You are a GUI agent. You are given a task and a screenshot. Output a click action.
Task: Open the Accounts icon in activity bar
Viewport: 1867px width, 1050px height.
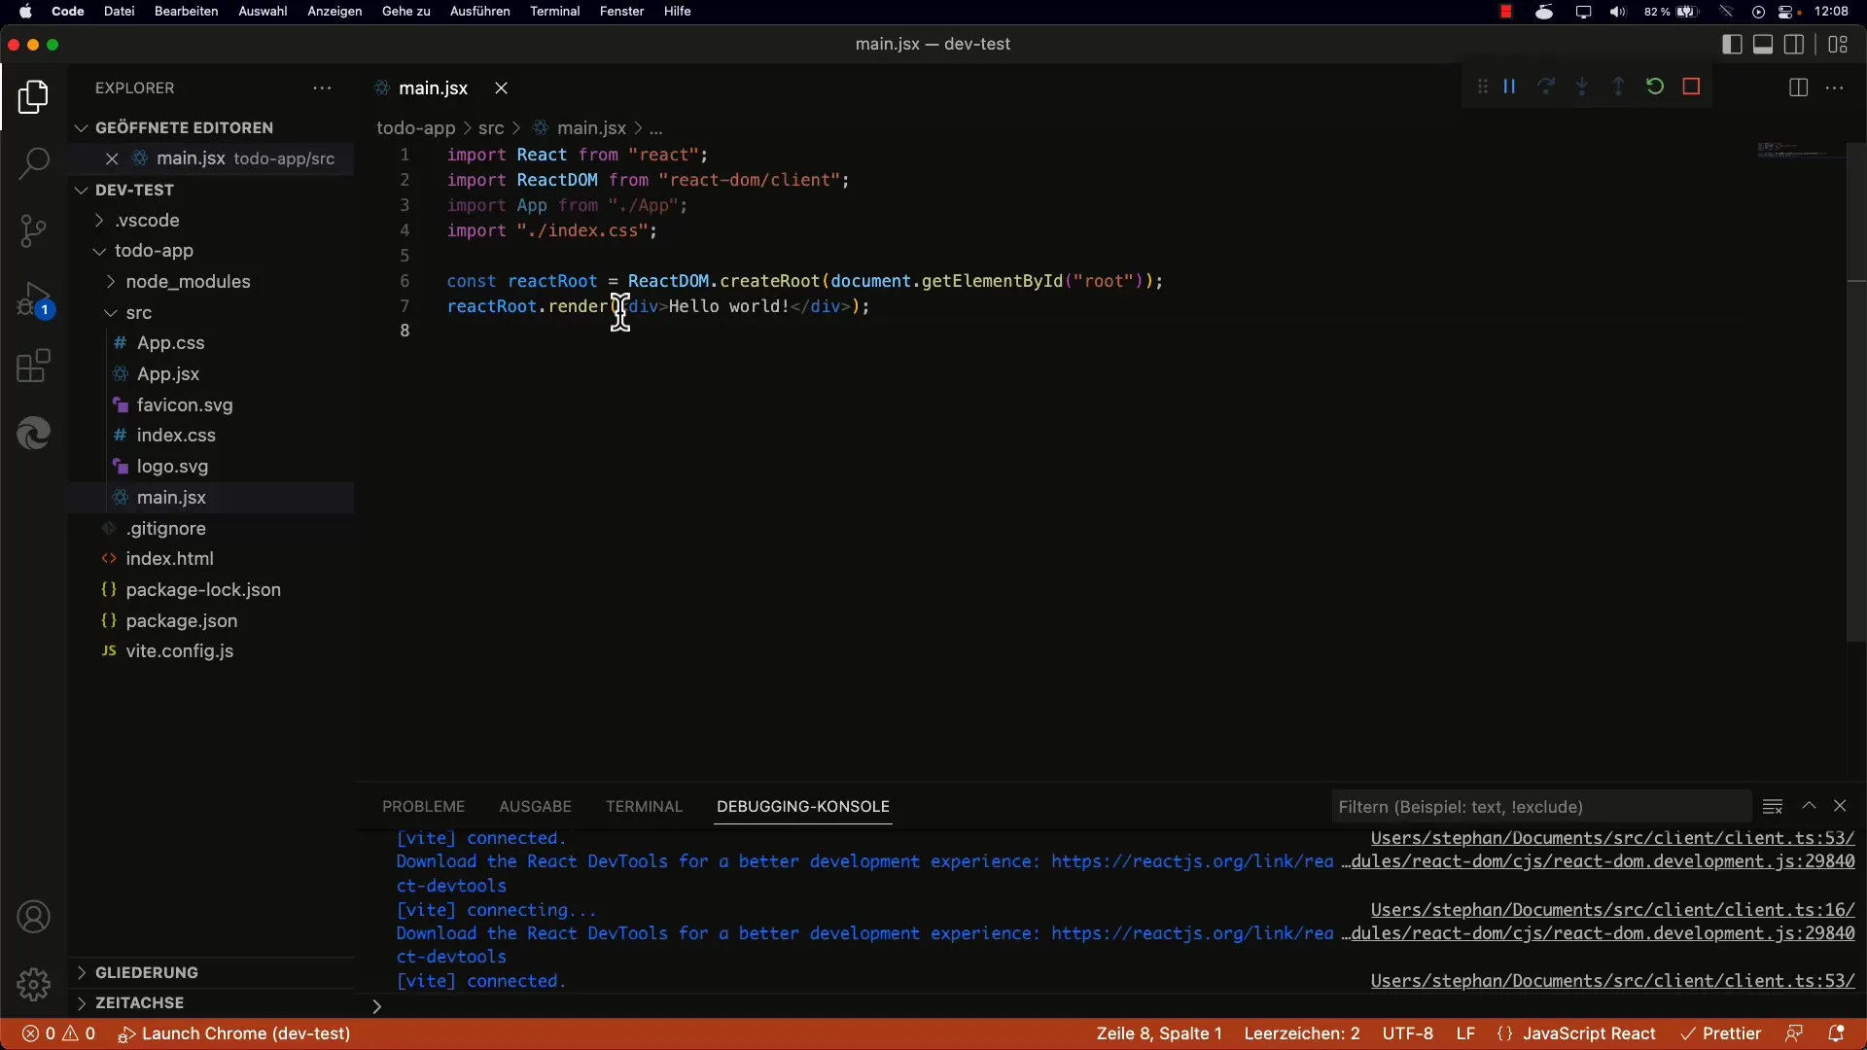click(33, 917)
